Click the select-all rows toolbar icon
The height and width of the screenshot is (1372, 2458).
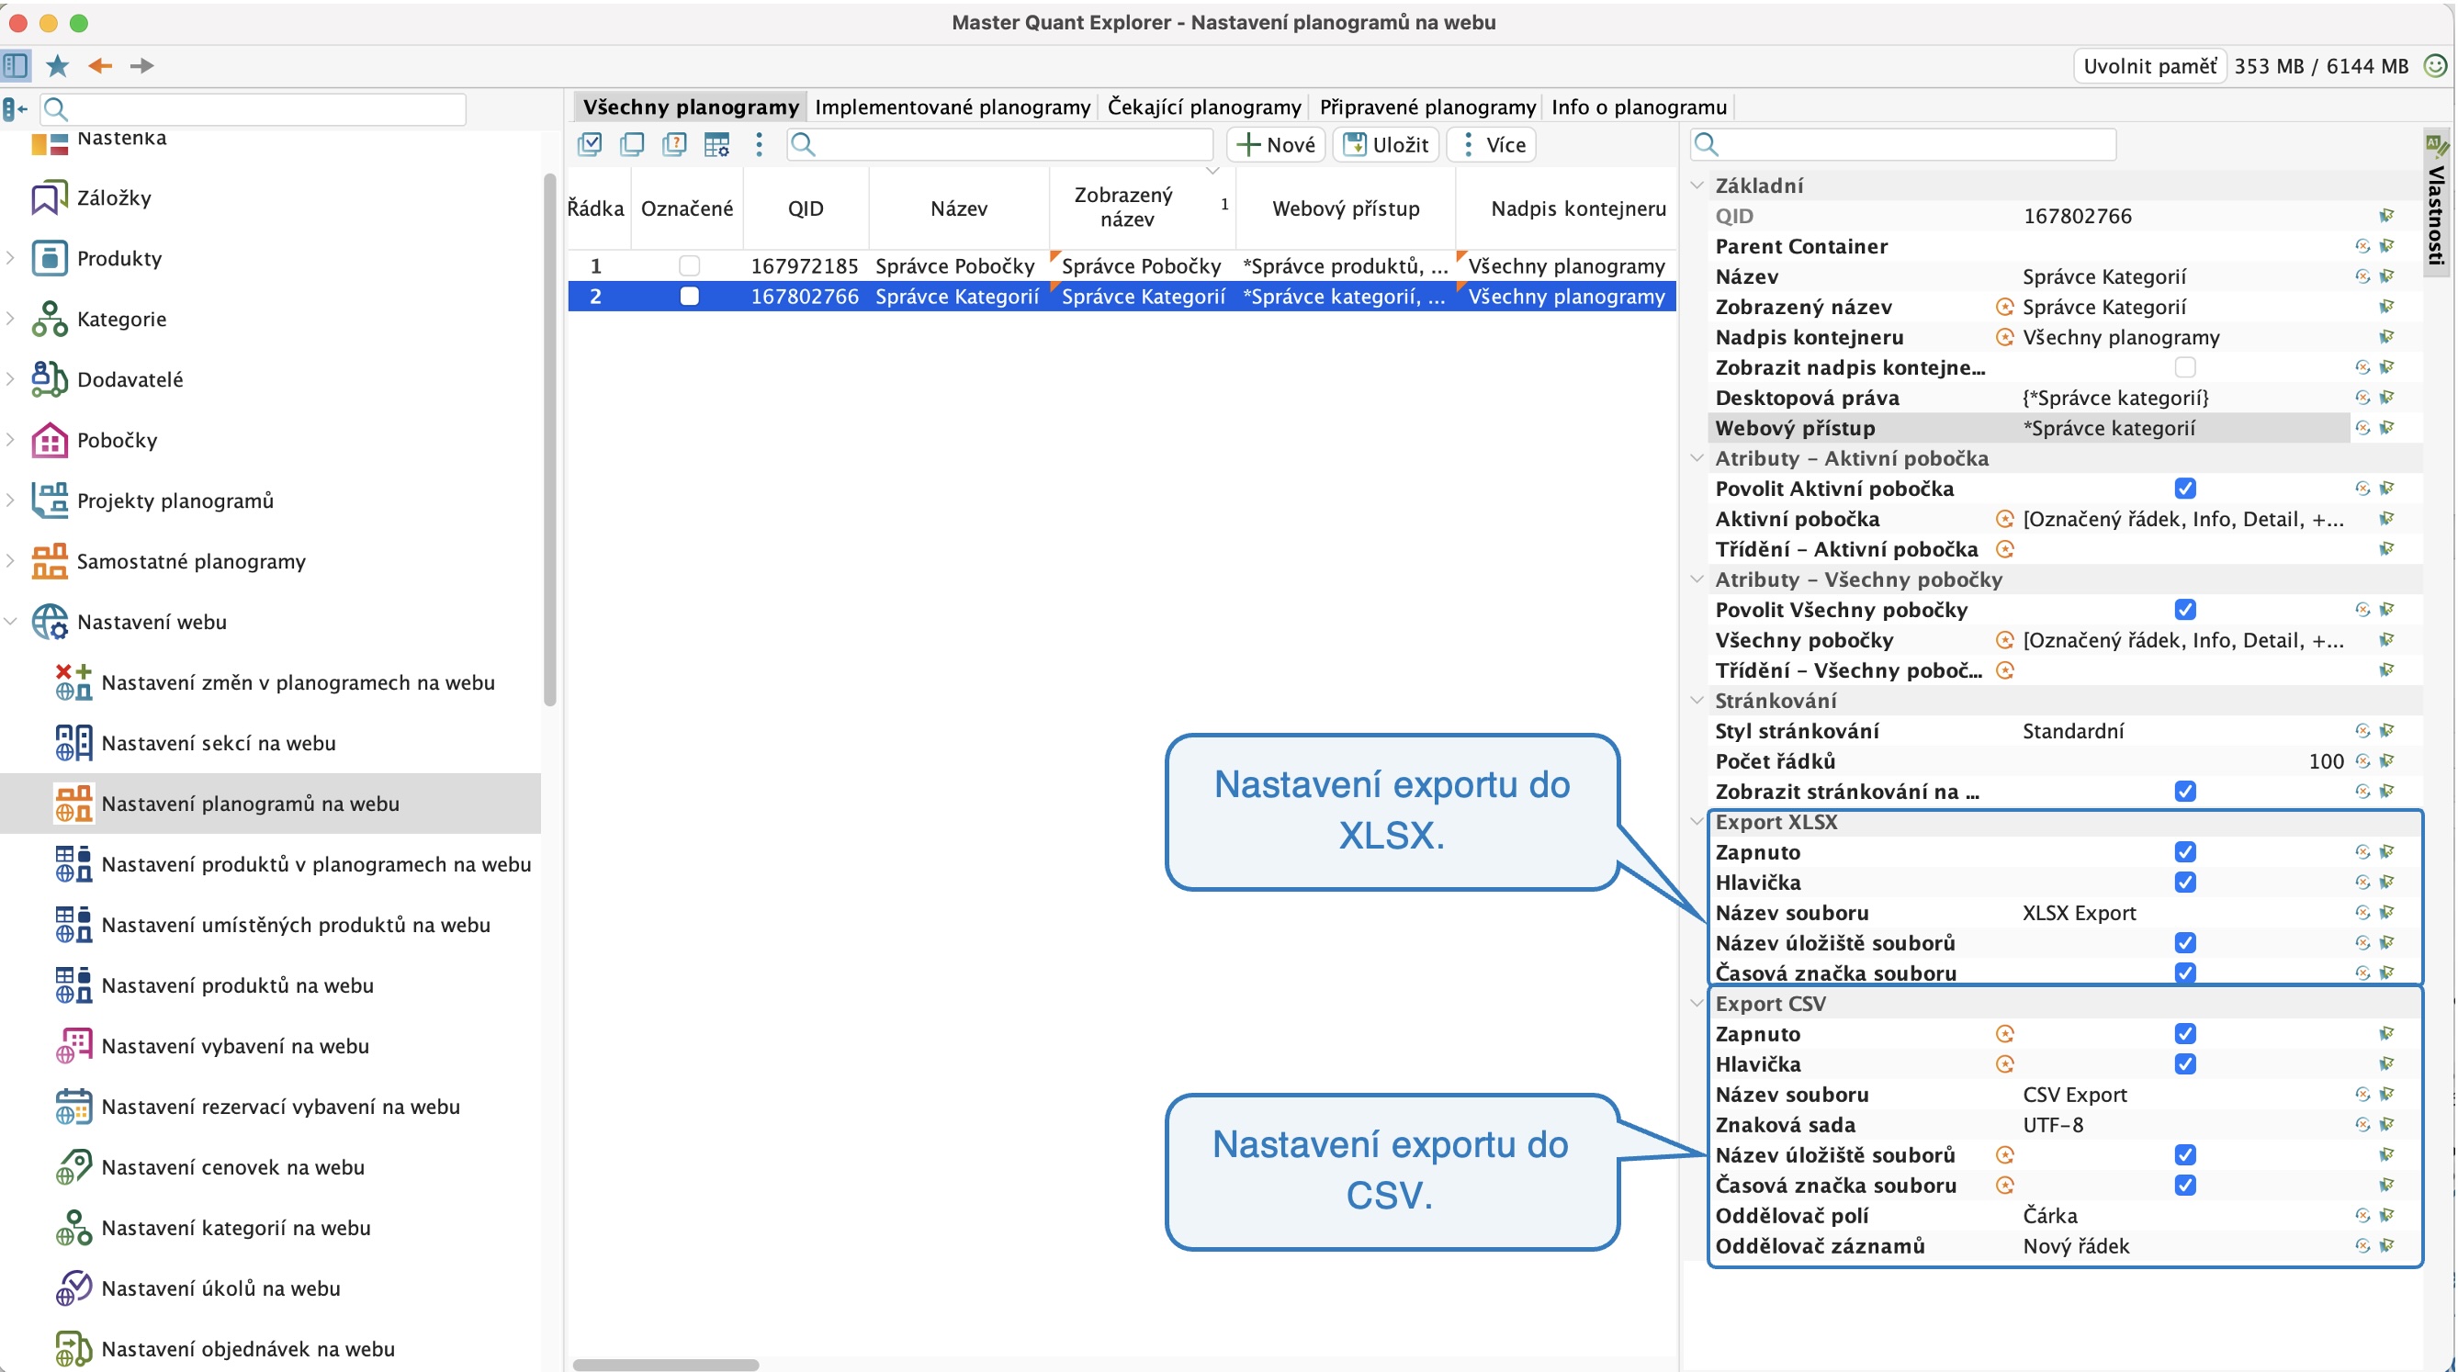590,144
